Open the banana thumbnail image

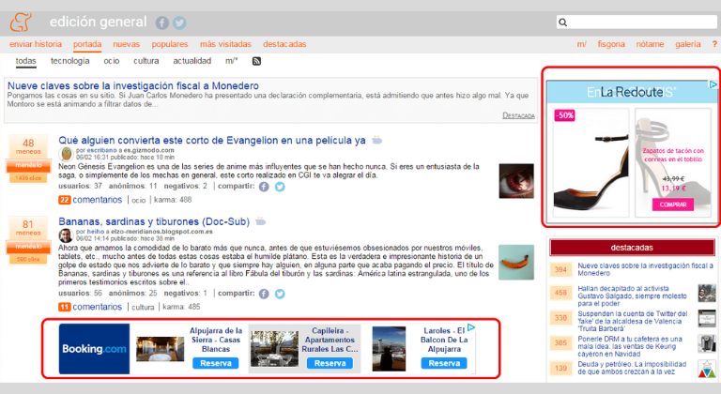516,262
